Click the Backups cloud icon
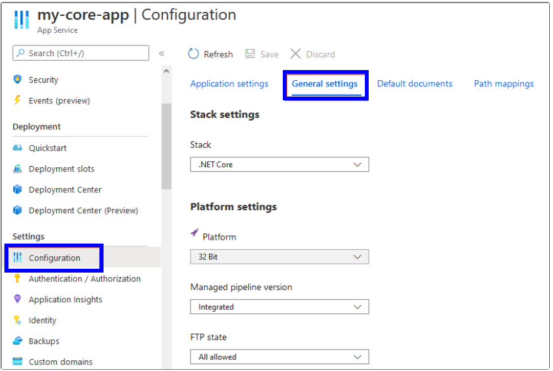Image resolution: width=553 pixels, height=371 pixels. click(x=17, y=341)
